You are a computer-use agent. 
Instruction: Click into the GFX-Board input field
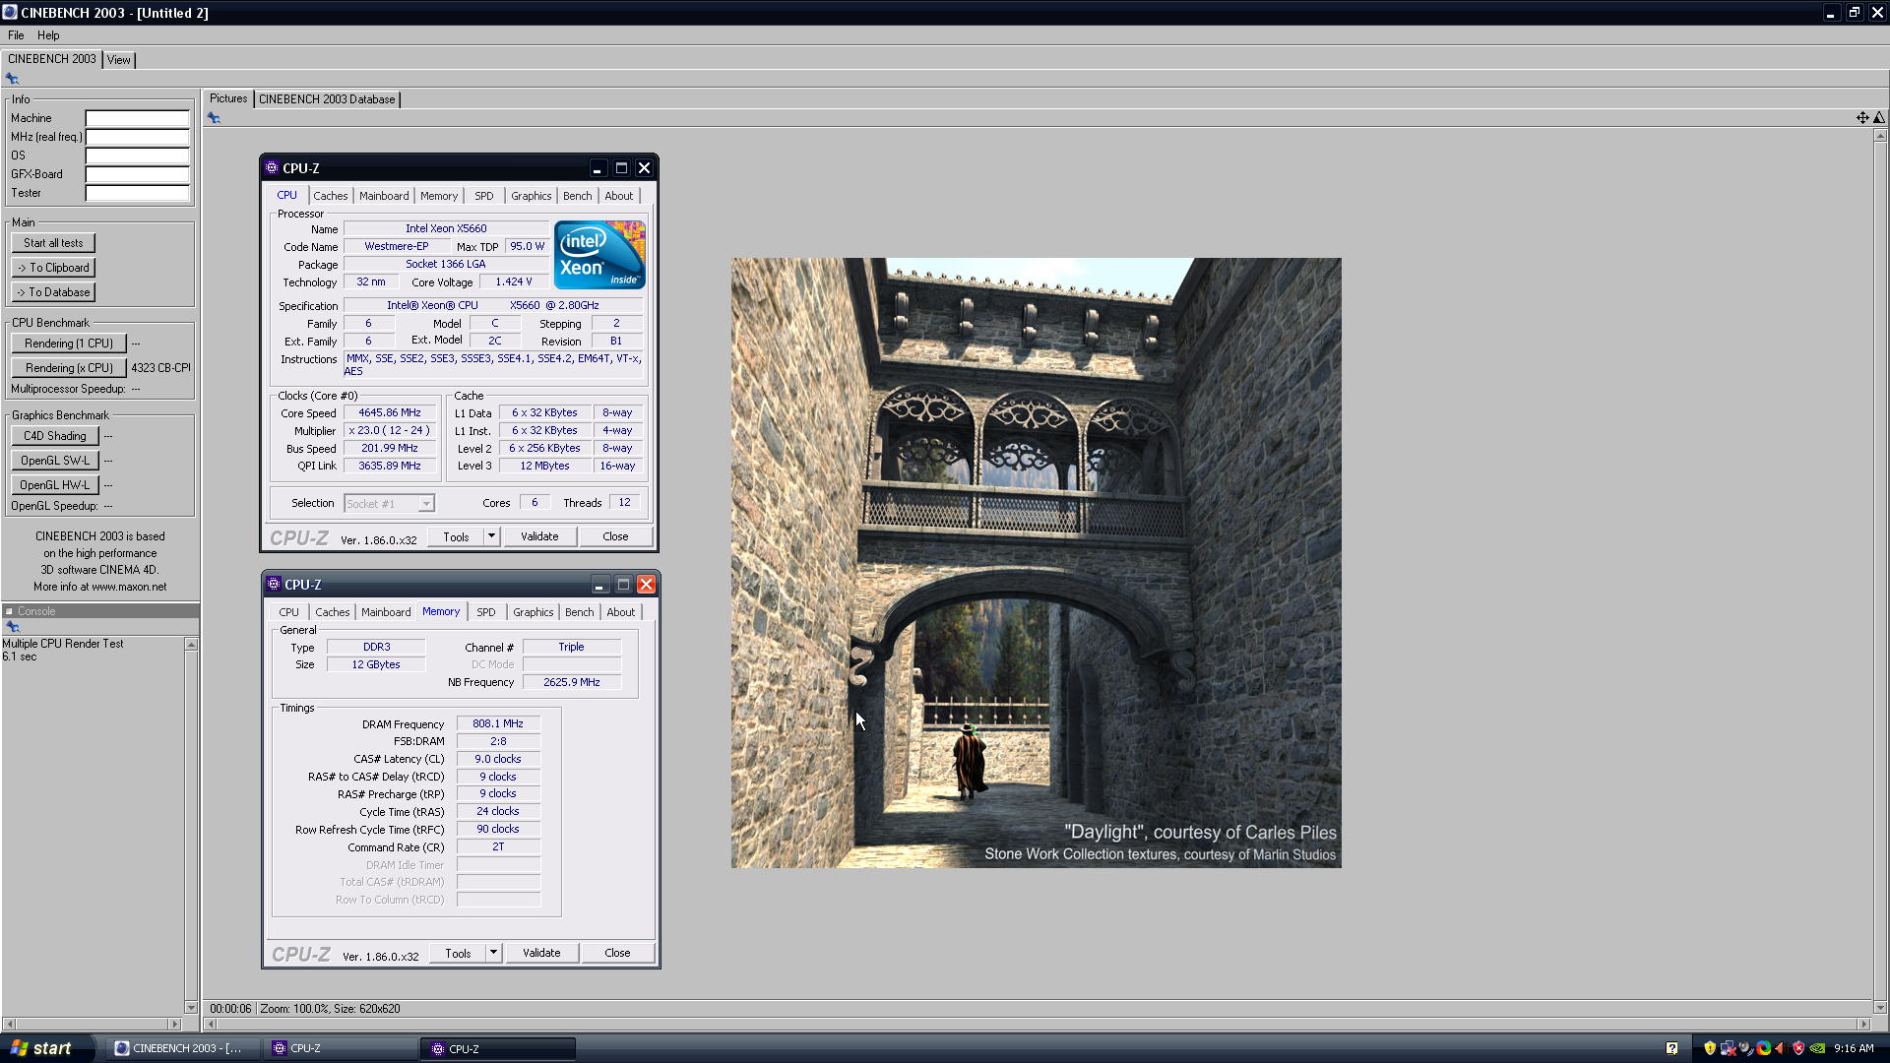pyautogui.click(x=137, y=174)
